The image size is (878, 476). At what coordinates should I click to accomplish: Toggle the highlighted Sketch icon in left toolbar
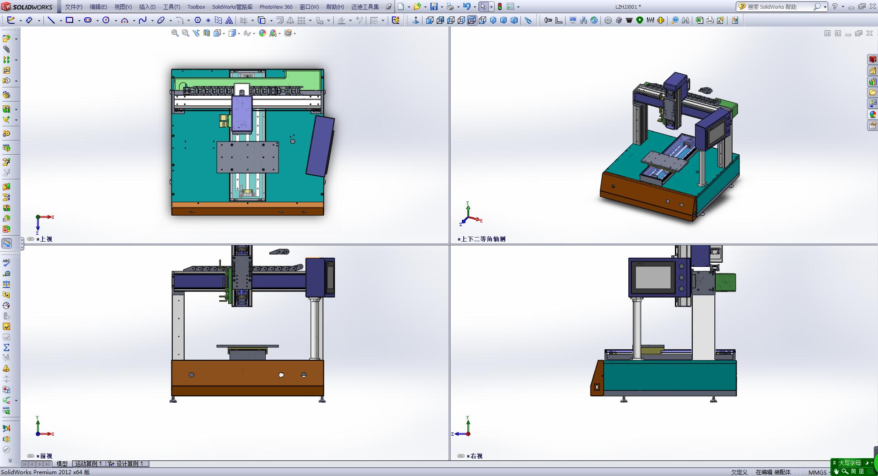[6, 243]
